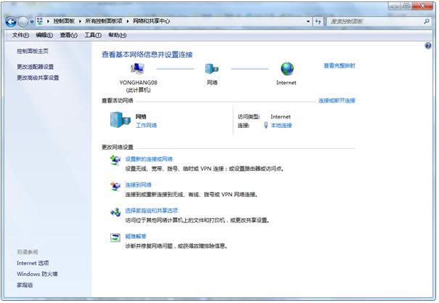The width and height of the screenshot is (439, 303).
Task: Select 控制面板 breadcrumb in address bar
Action: coord(64,21)
